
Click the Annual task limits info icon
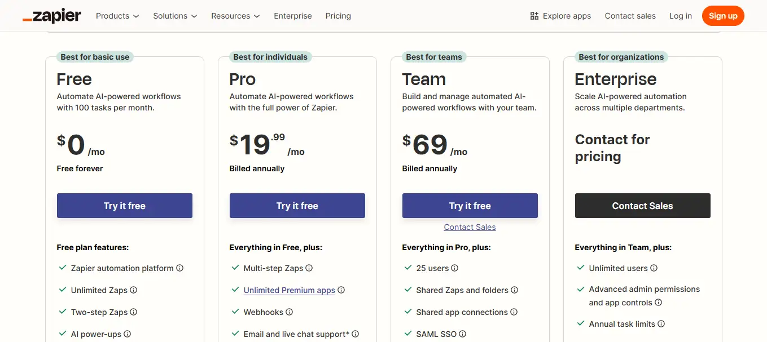661,324
